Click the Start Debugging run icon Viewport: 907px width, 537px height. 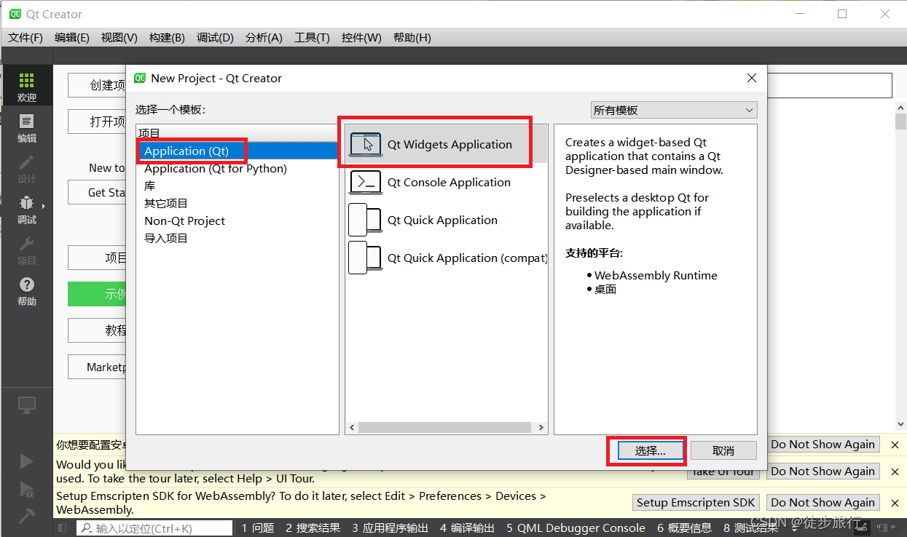pos(26,489)
